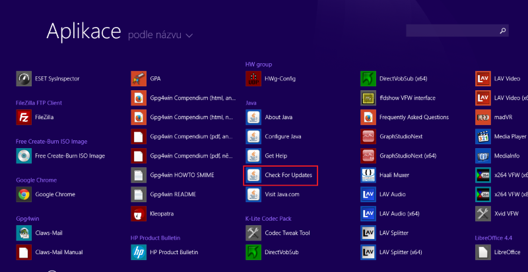Viewport: 528px width, 272px height.
Task: Click DirectVobSub label under K-Lite
Action: tap(282, 252)
